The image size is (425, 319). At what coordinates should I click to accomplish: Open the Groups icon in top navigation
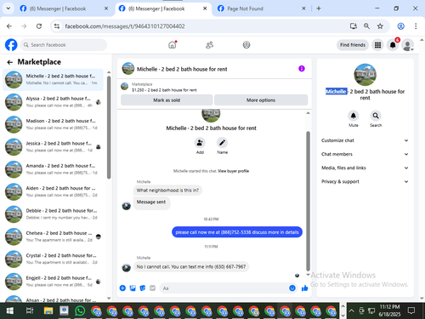tap(246, 45)
